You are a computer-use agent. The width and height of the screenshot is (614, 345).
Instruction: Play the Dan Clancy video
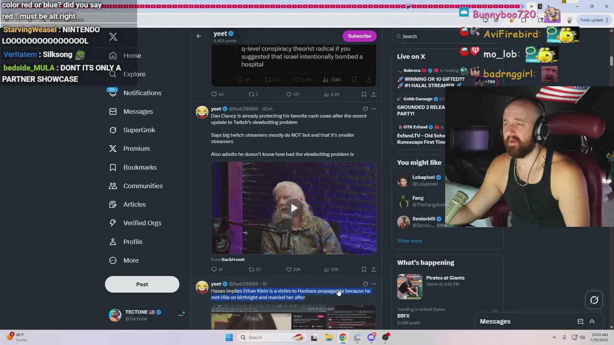(x=294, y=207)
